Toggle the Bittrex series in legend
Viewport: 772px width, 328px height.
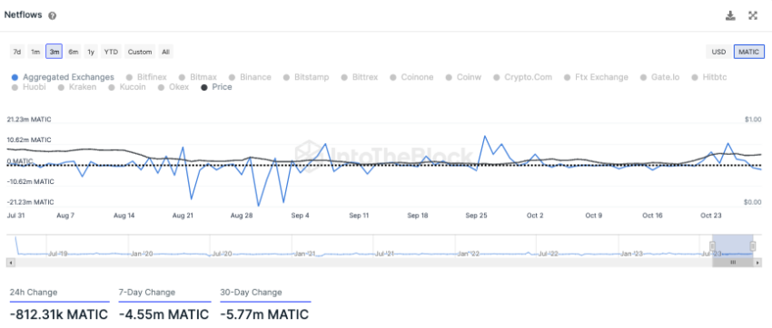click(360, 77)
